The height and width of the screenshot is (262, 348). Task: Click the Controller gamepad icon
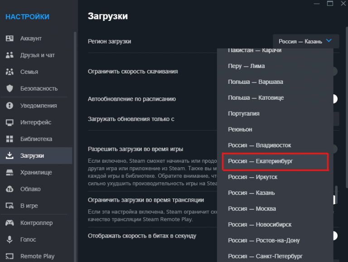pyautogui.click(x=10, y=223)
